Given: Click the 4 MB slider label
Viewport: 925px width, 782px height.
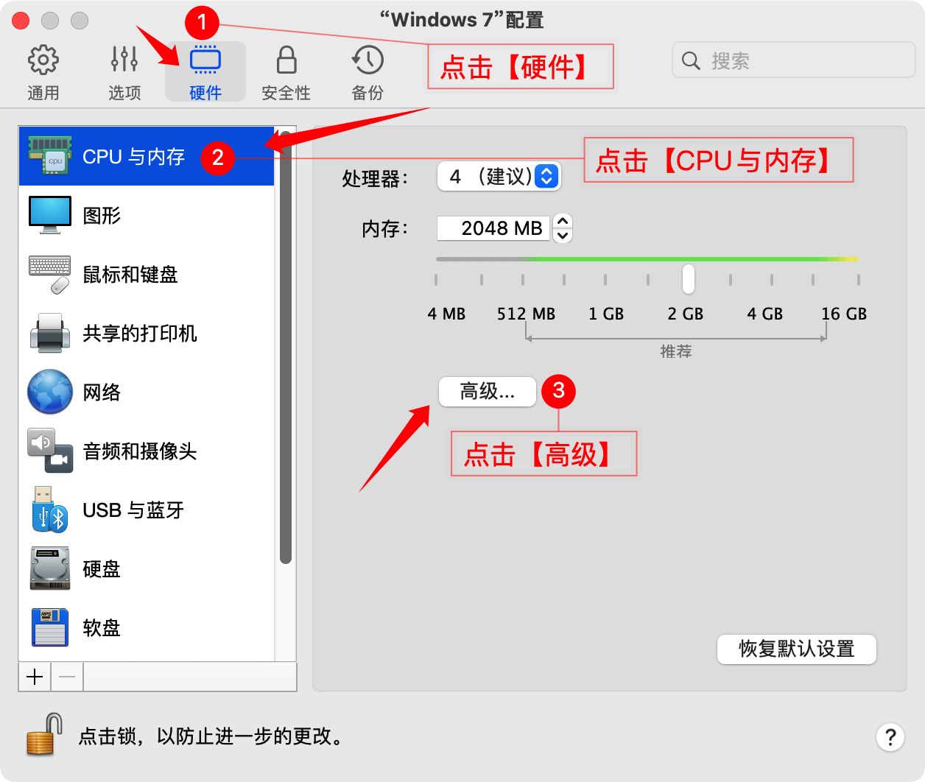Looking at the screenshot, I should point(446,314).
